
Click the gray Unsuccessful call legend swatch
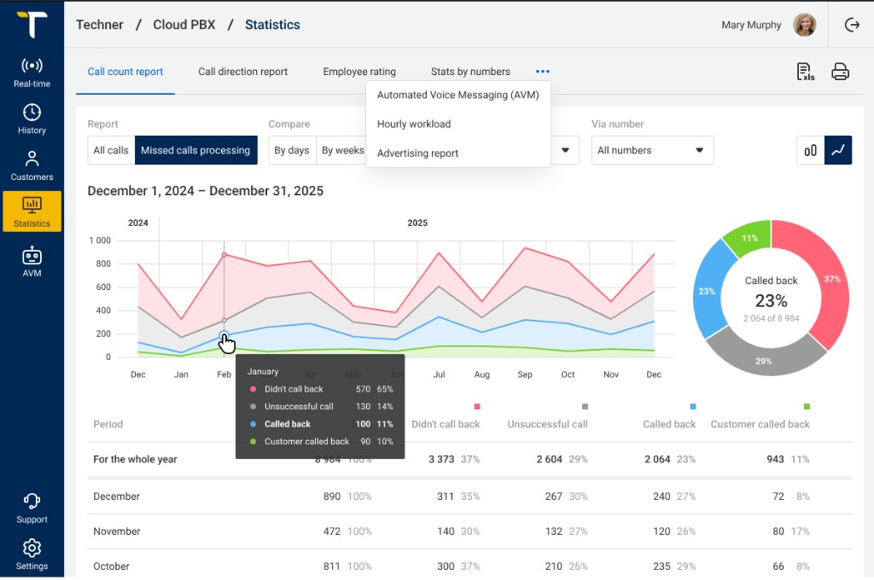click(x=585, y=406)
